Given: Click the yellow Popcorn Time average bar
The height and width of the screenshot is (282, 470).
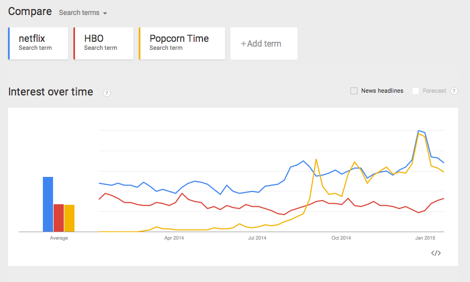Looking at the screenshot, I should pos(69,218).
